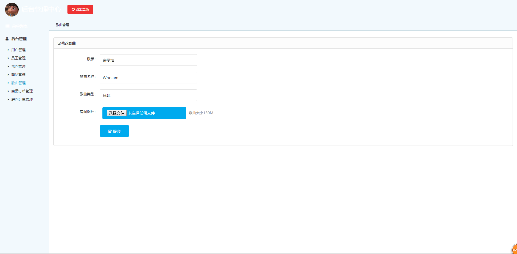Click the 歌曲大小150M hint text
This screenshot has height=254, width=517.
click(201, 113)
